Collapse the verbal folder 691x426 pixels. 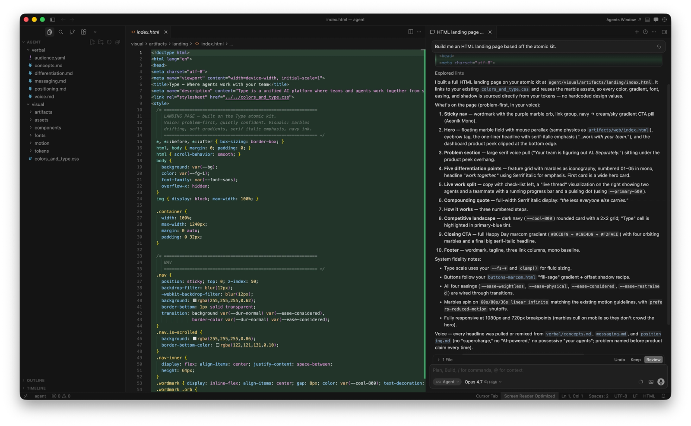(38, 50)
